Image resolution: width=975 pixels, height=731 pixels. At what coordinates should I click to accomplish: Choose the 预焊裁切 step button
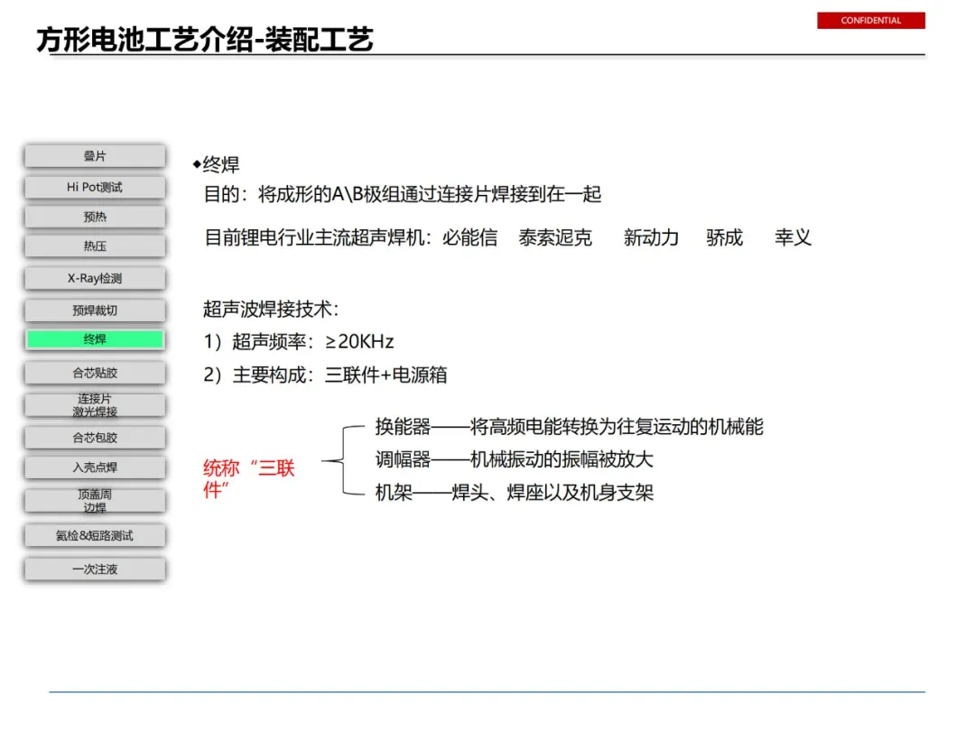coord(95,310)
